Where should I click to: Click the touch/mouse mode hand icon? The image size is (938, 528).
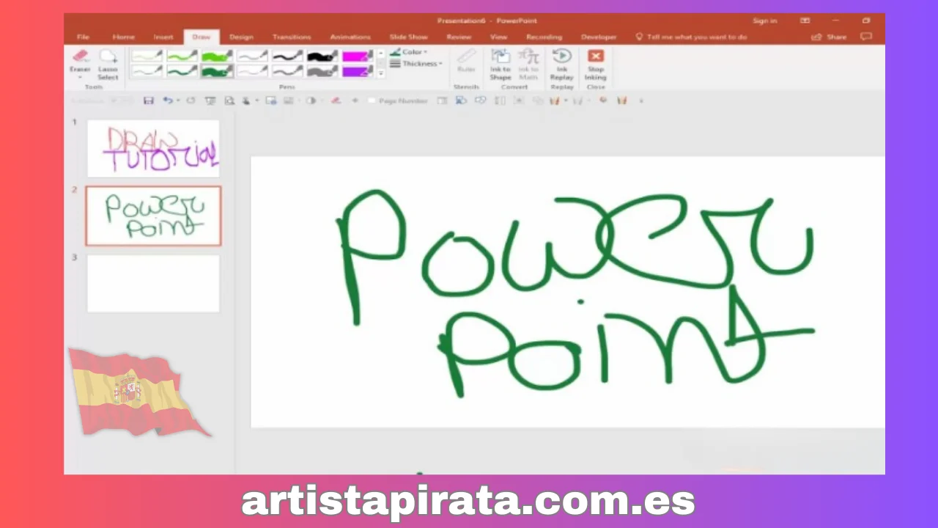click(x=246, y=100)
